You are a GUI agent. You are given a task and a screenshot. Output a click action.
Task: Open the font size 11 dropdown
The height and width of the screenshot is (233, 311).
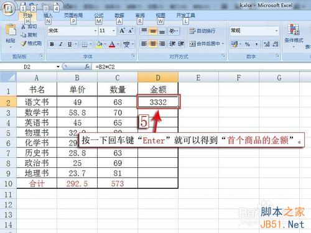(x=114, y=31)
